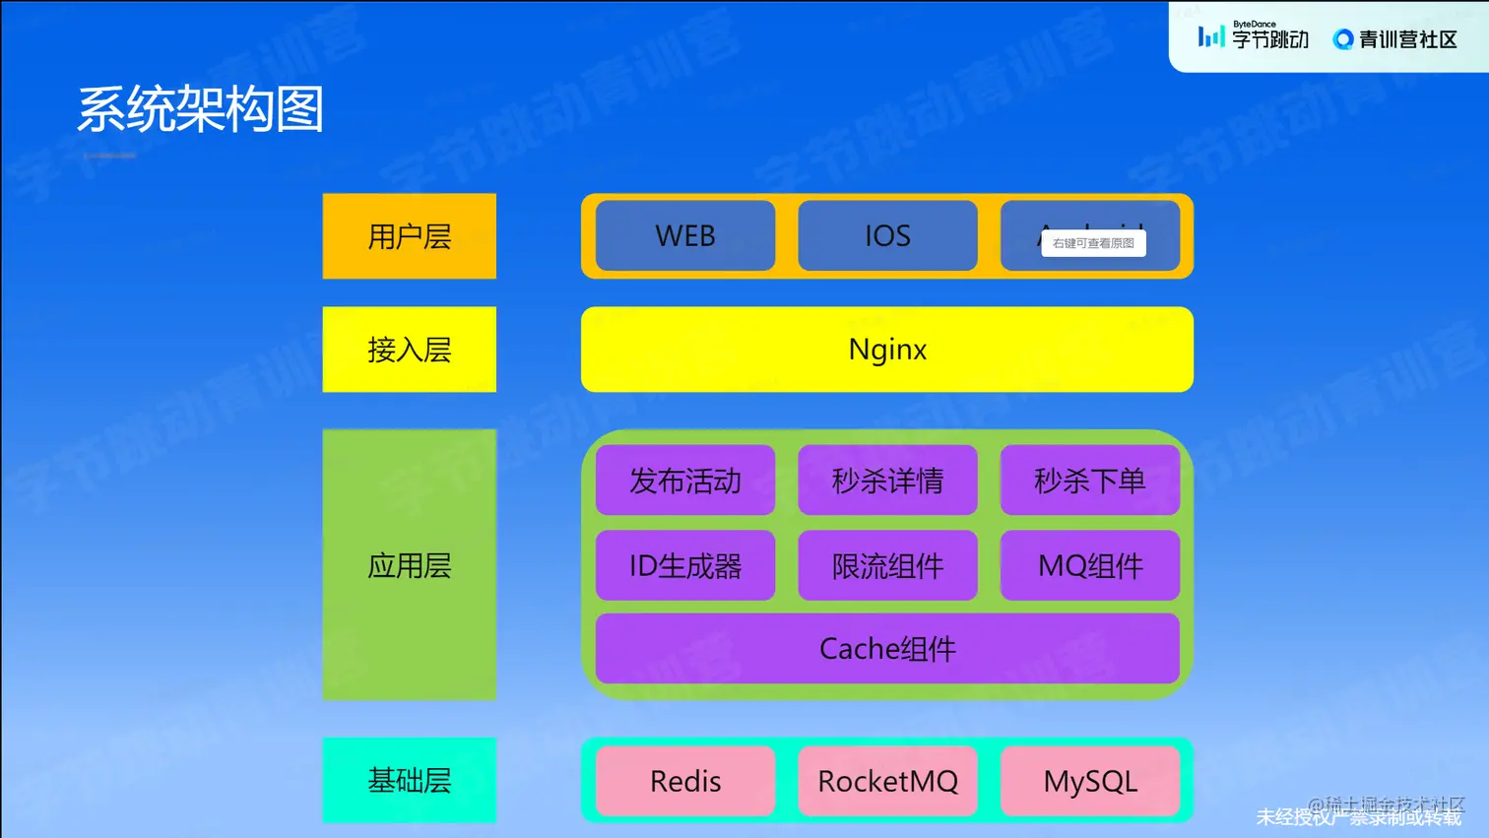This screenshot has height=838, width=1489.
Task: Click the 应用层 green label box
Action: [x=410, y=565]
